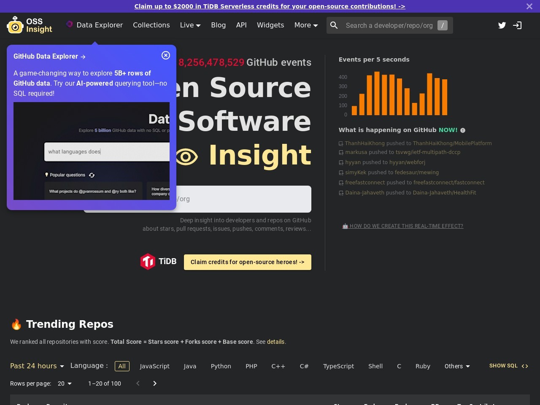Click push event icon for markusa
540x405 pixels.
click(341, 153)
